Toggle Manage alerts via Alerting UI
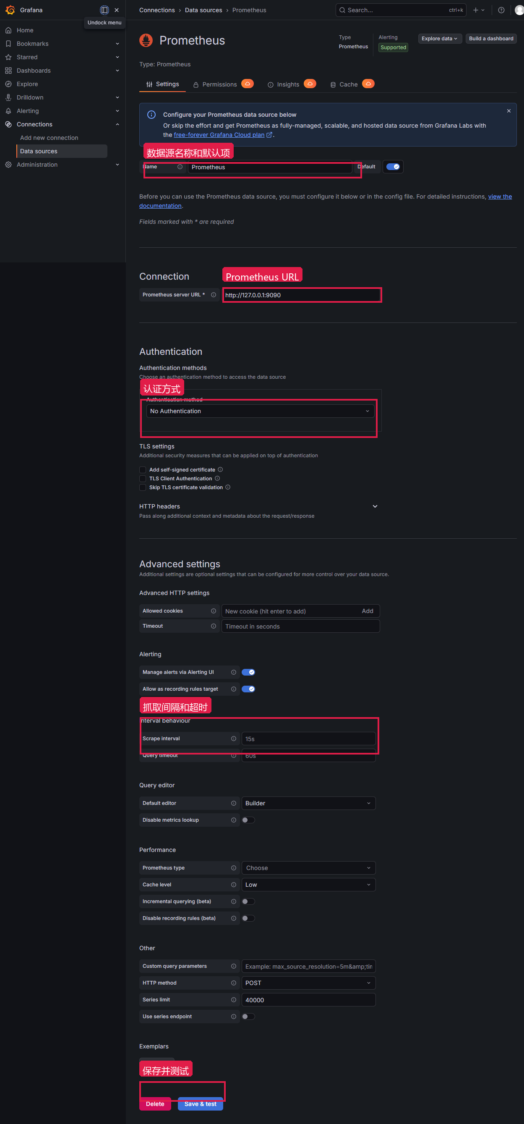This screenshot has height=1124, width=524. [x=248, y=672]
